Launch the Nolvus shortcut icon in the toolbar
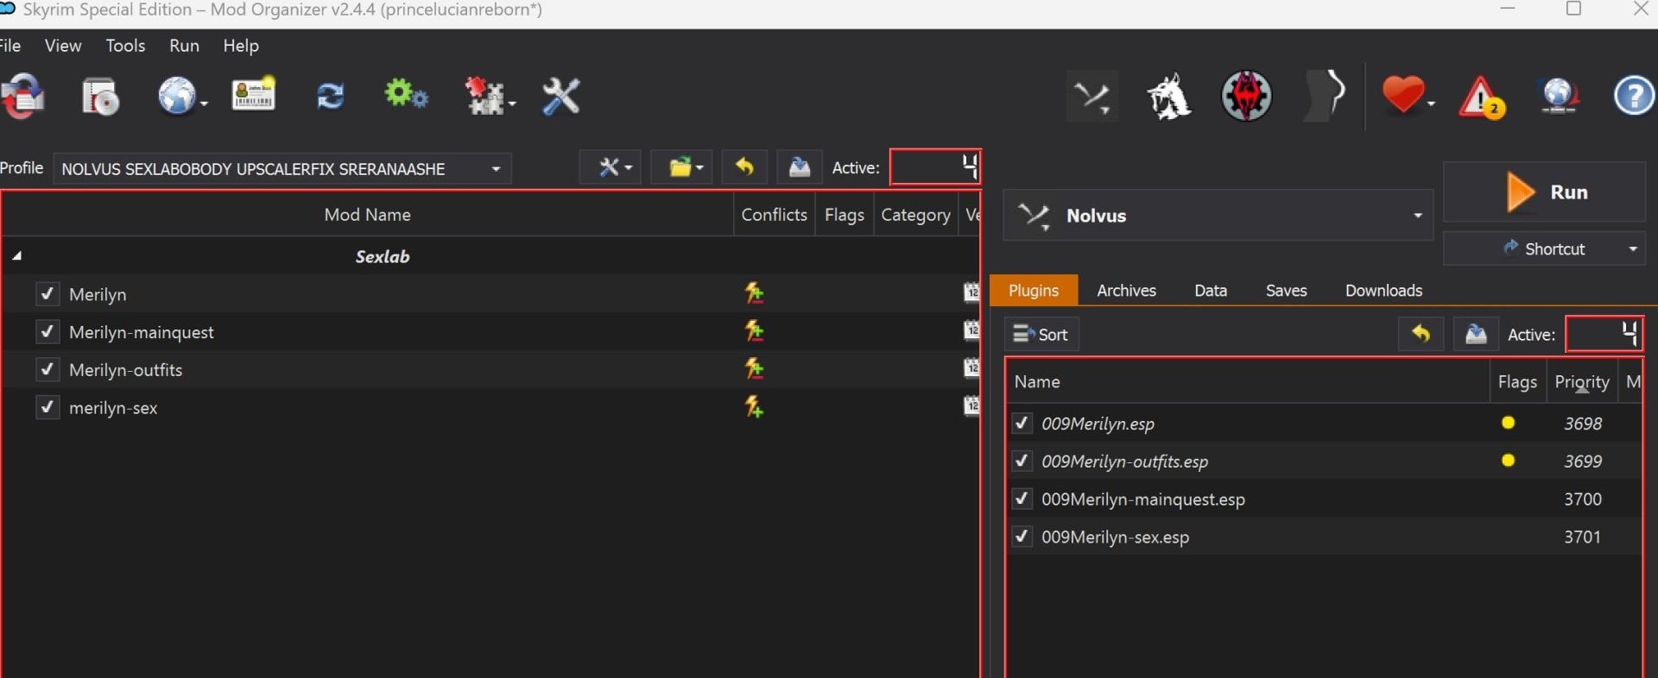 tap(1092, 96)
